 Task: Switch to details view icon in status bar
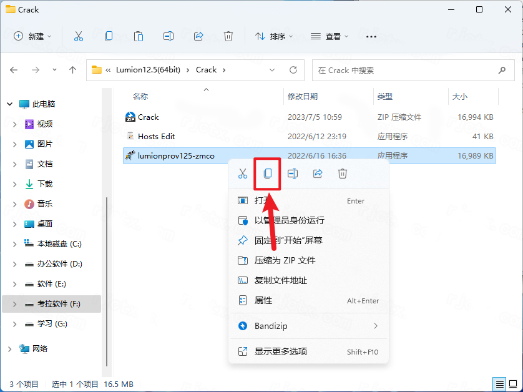click(499, 385)
